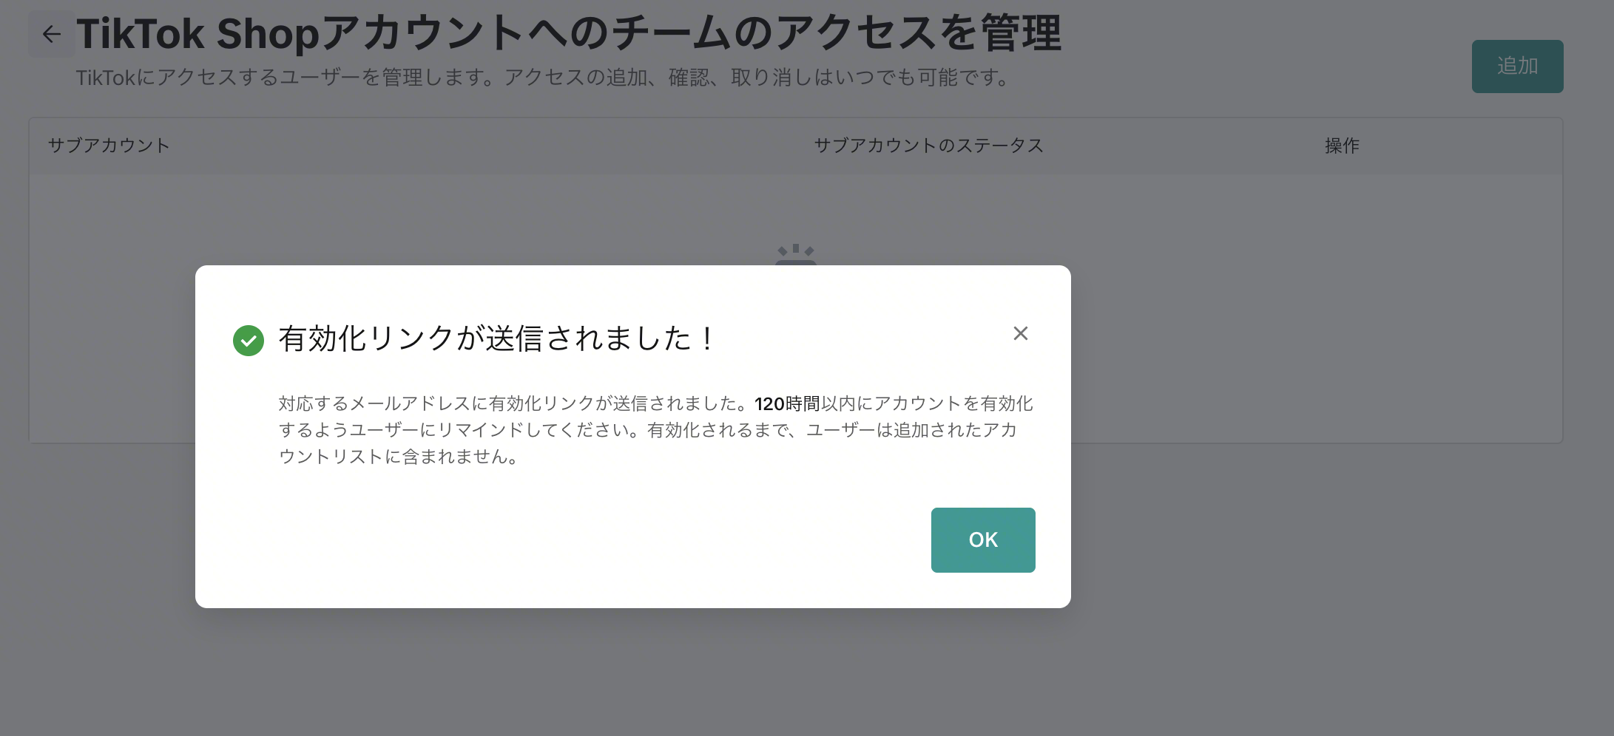1614x736 pixels.
Task: Click the 操作 column header
Action: (x=1342, y=146)
